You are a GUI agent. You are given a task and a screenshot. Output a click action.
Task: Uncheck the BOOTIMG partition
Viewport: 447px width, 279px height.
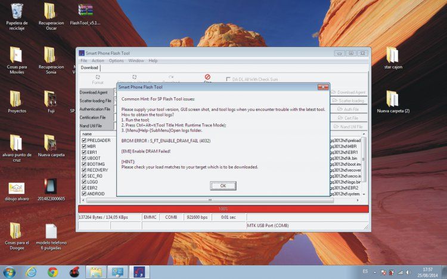pyautogui.click(x=84, y=164)
